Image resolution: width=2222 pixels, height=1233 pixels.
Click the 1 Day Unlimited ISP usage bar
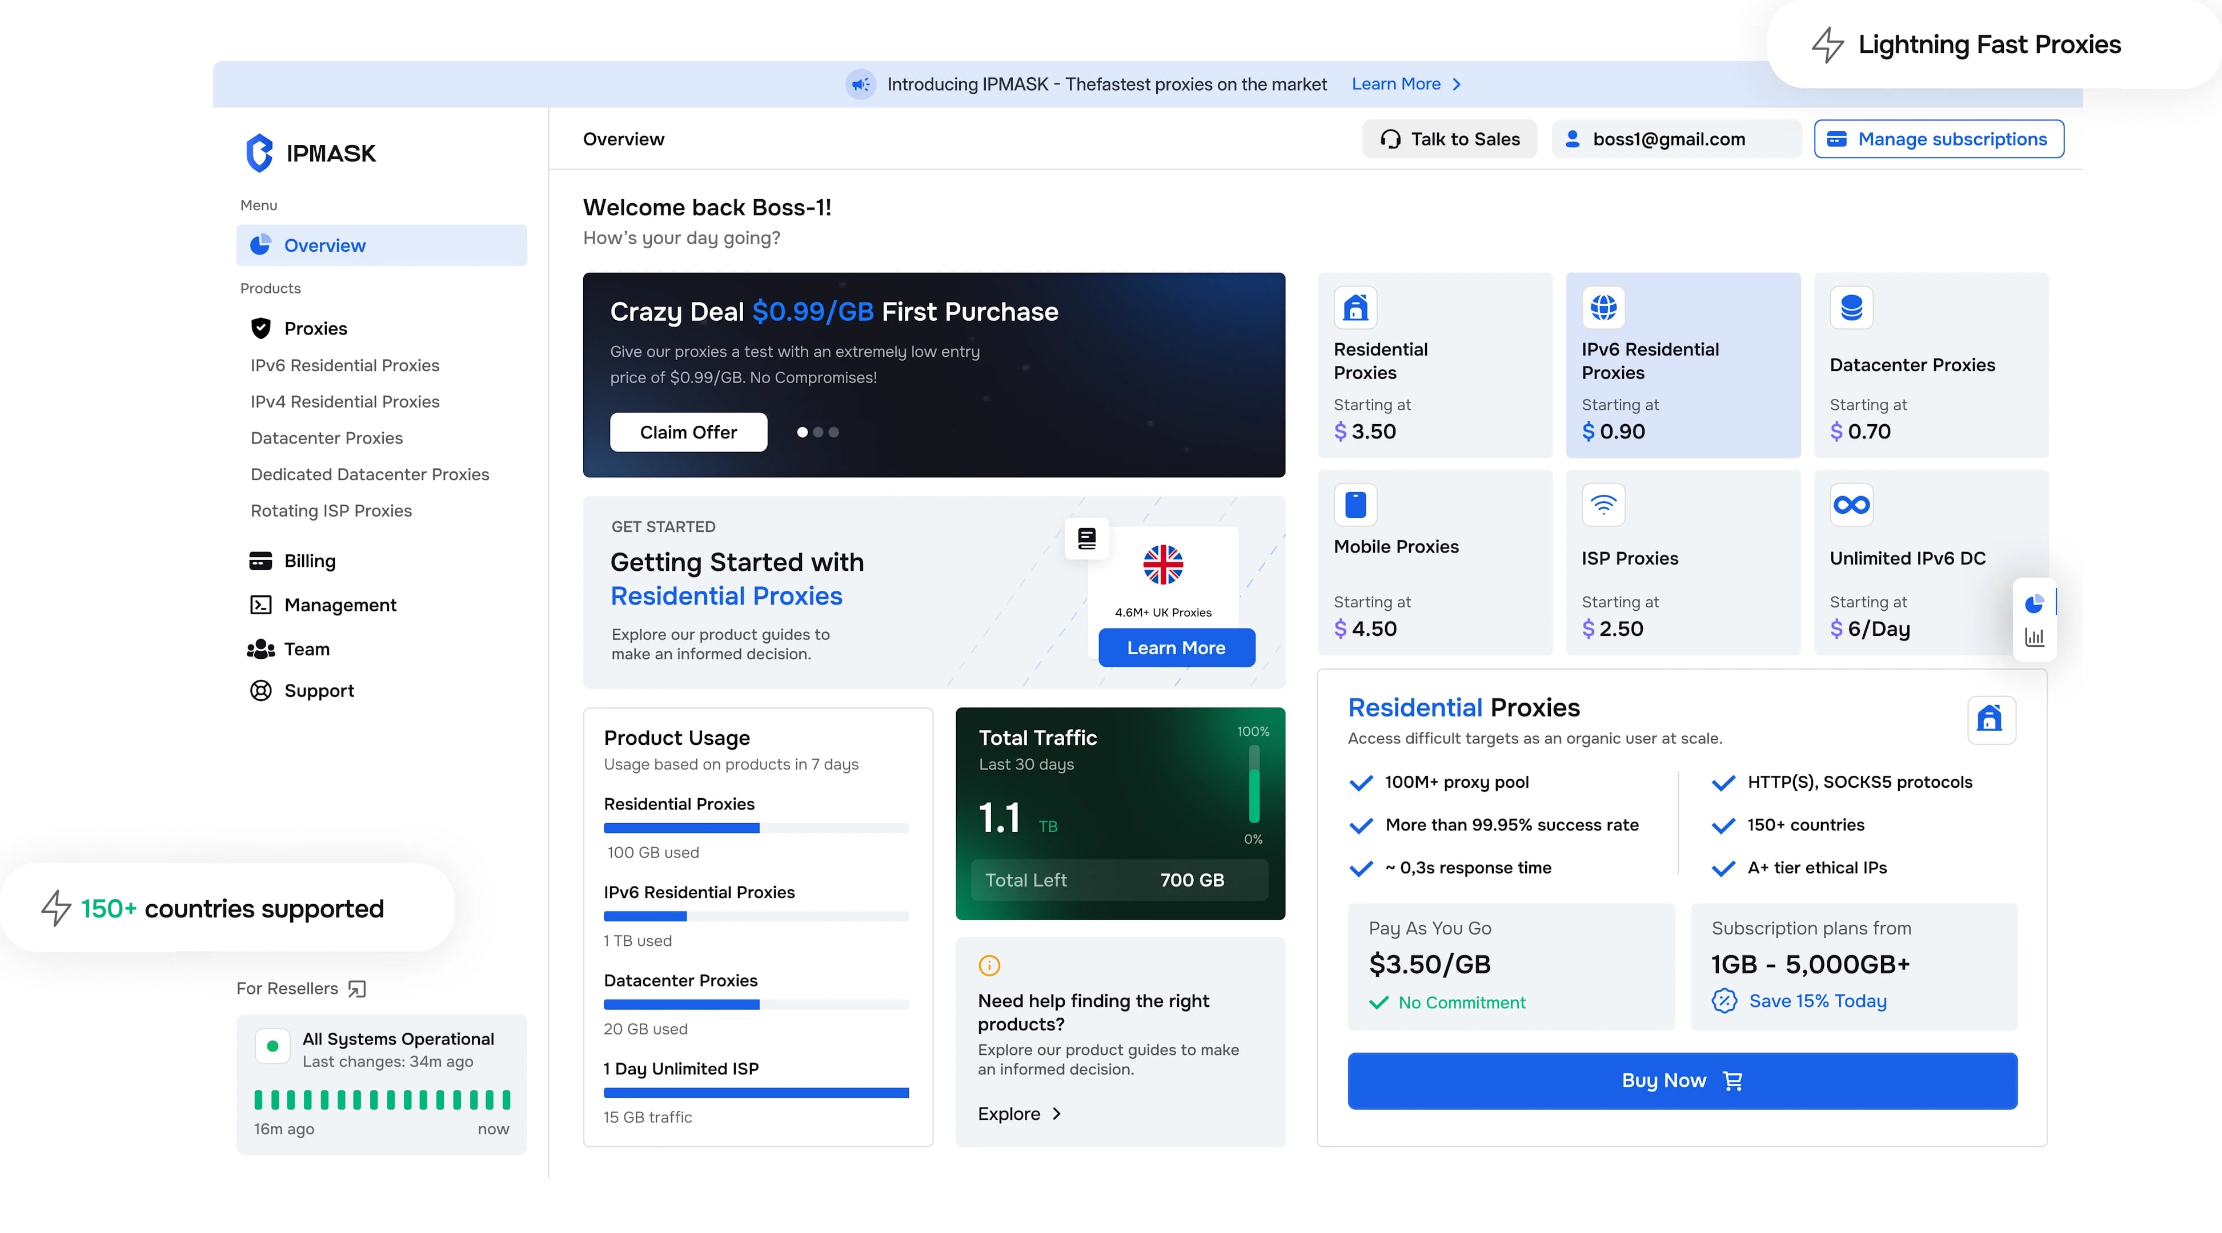coord(756,1093)
